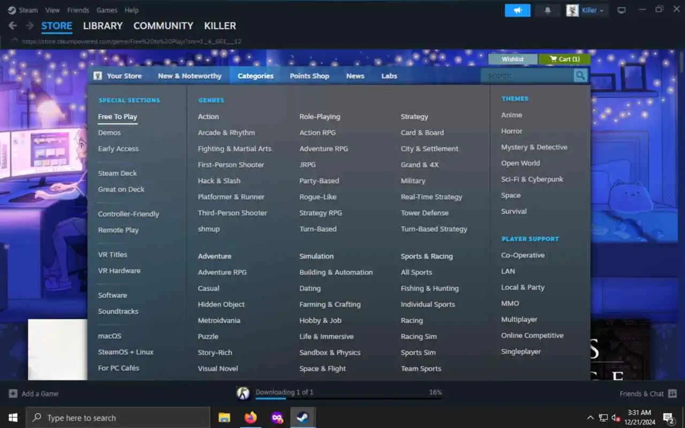The width and height of the screenshot is (685, 428).
Task: Open the Friends menu
Action: (x=78, y=10)
